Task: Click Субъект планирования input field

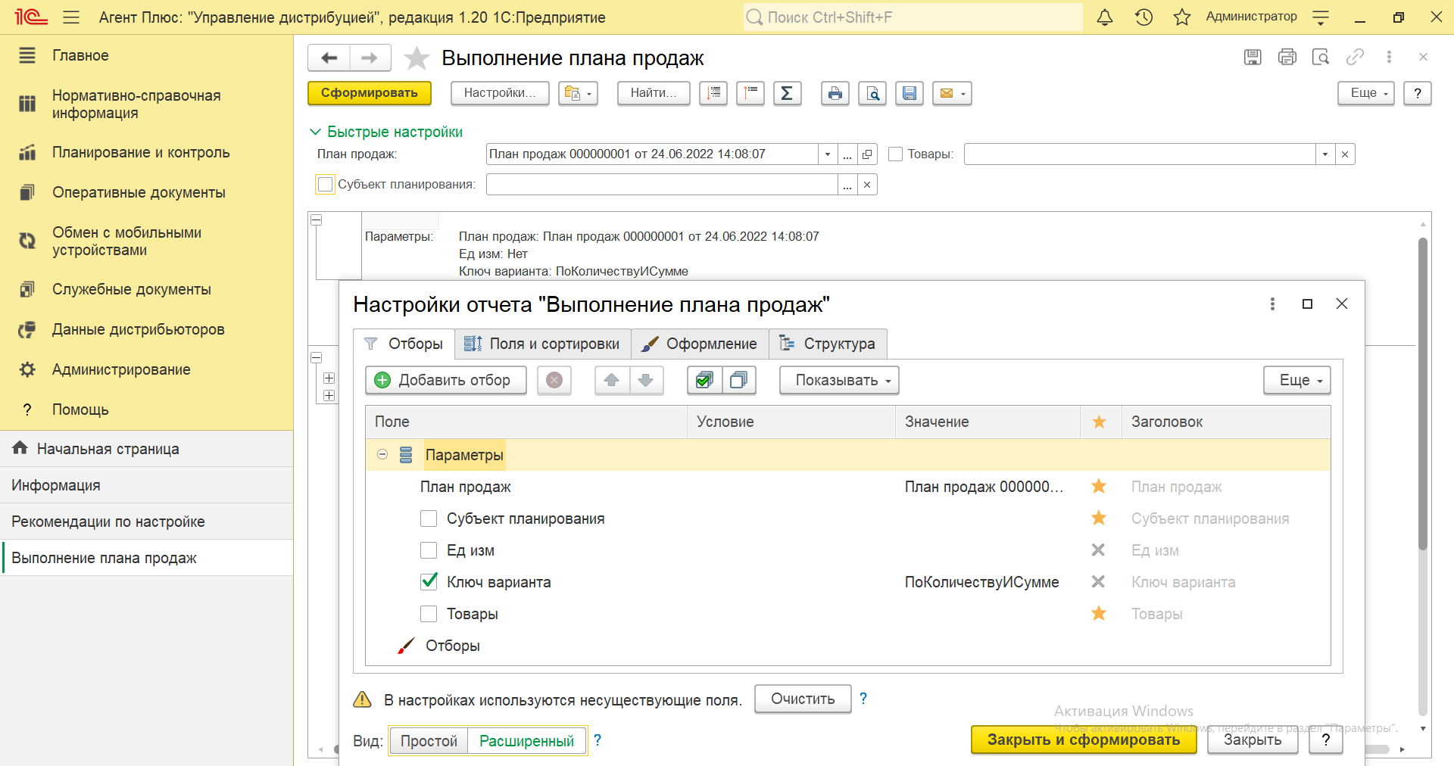Action: point(662,185)
